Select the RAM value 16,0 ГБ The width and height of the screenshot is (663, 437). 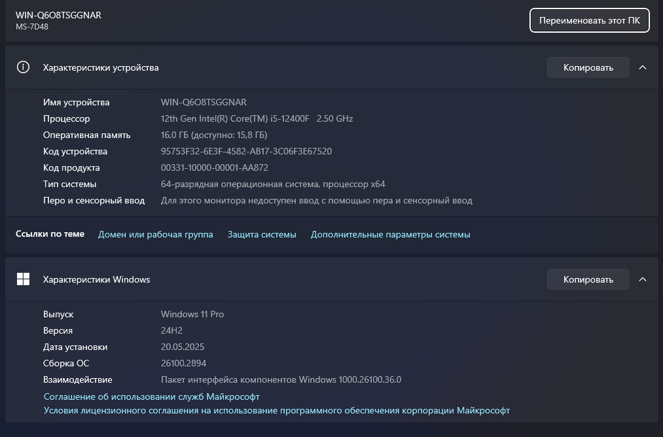(214, 135)
